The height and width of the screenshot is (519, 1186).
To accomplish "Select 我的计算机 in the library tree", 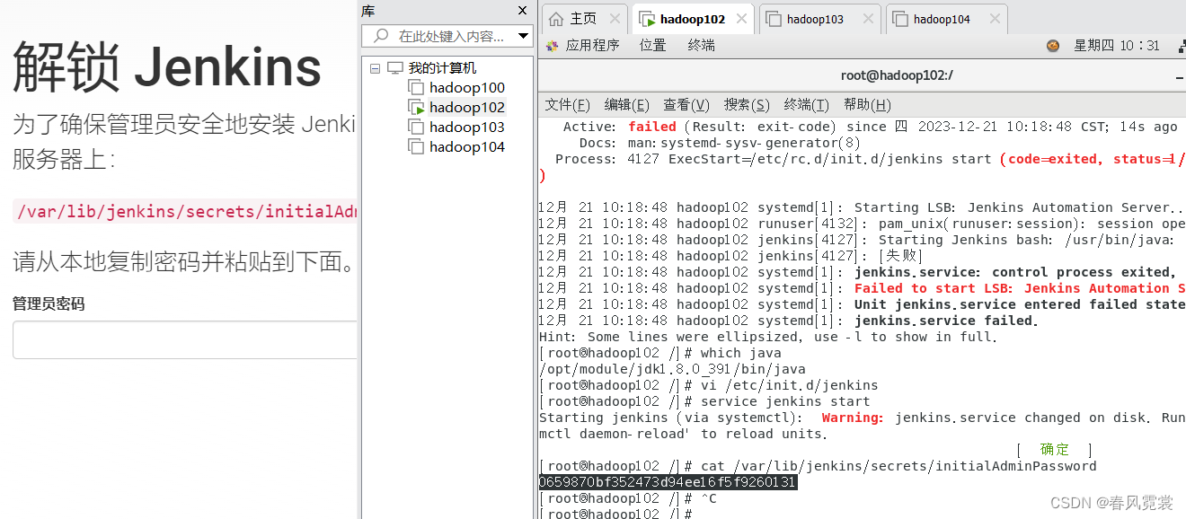I will (442, 68).
